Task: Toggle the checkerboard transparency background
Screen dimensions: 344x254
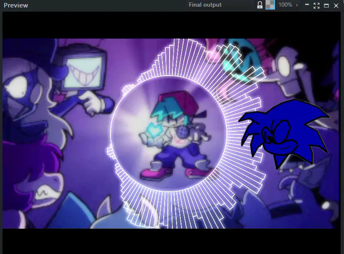Action: [x=270, y=5]
